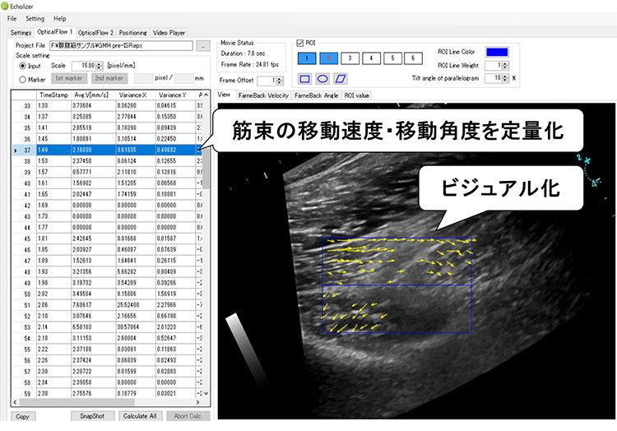Switch to the Positioning tab
This screenshot has width=617, height=431.
tap(133, 33)
